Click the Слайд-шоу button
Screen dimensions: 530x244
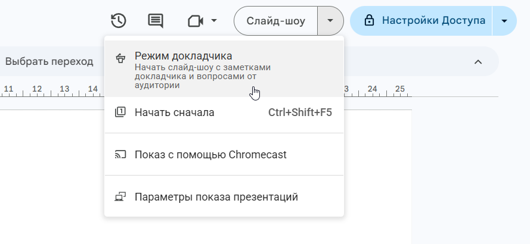click(x=276, y=21)
